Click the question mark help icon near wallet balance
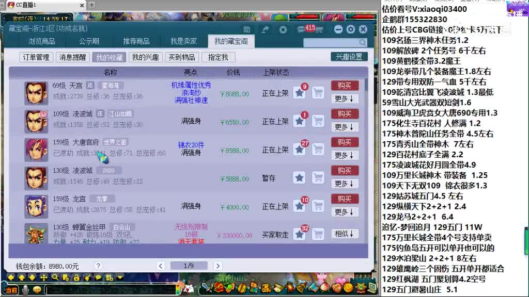This screenshot has width=529, height=297. 98,266
